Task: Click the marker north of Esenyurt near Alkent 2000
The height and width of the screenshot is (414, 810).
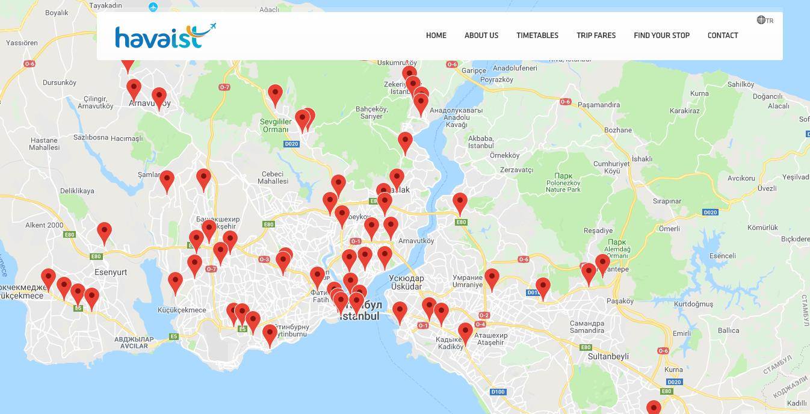Action: (104, 232)
